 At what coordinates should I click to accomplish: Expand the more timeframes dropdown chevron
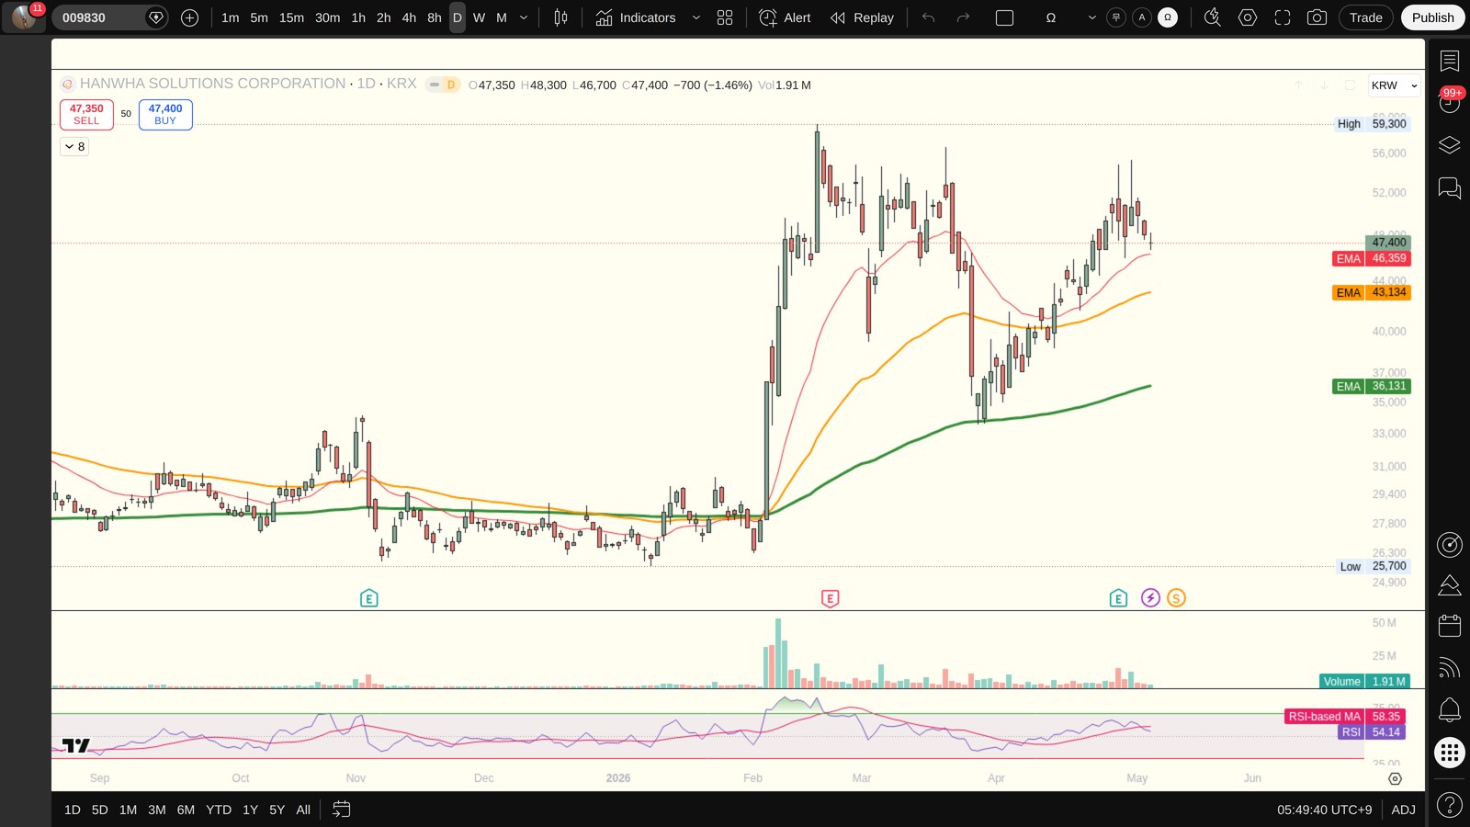(x=524, y=17)
